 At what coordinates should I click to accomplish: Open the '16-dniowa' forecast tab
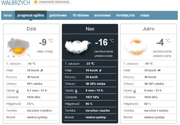tap(80, 15)
